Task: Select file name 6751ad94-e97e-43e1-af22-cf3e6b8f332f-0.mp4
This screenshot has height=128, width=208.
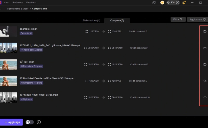Action: pyautogui.click(x=47, y=78)
